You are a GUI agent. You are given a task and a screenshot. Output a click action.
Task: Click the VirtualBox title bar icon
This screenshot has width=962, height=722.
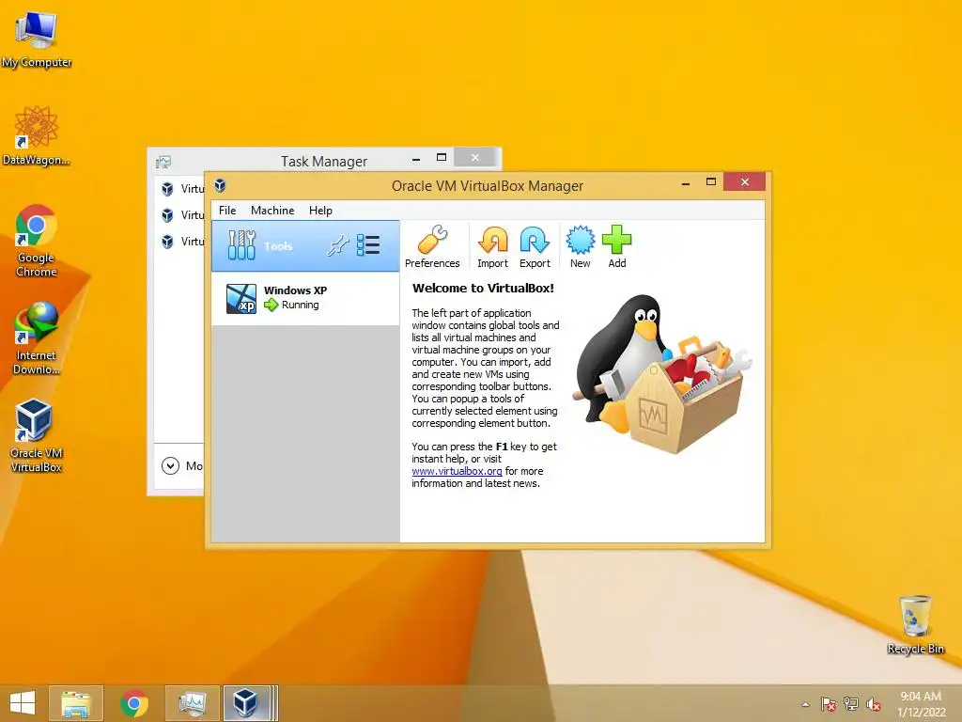[220, 185]
